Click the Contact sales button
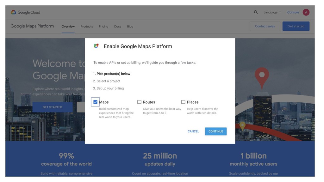Screen dimensions: 324x182 [x=265, y=26]
